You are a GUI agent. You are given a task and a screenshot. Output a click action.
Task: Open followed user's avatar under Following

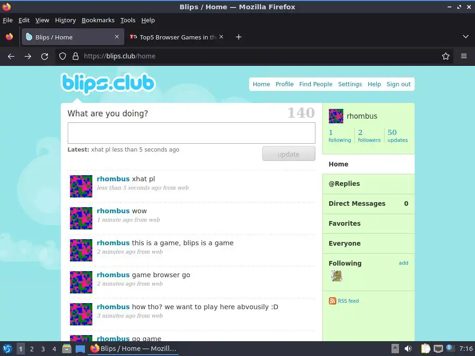[337, 276]
